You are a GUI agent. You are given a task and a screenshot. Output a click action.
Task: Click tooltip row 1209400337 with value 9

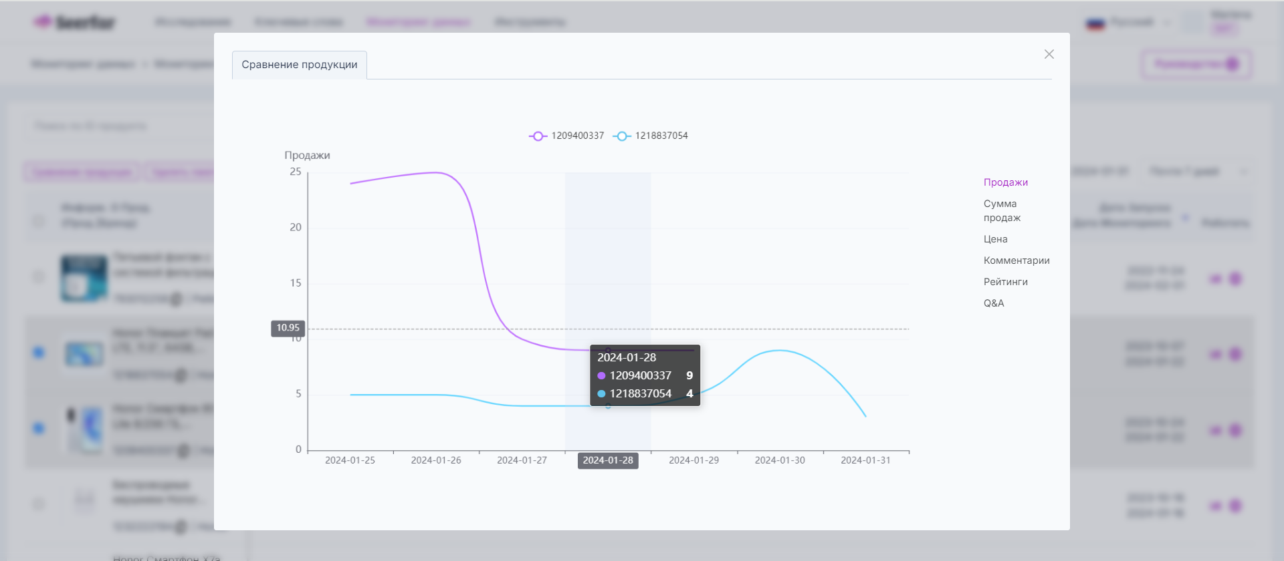(645, 375)
